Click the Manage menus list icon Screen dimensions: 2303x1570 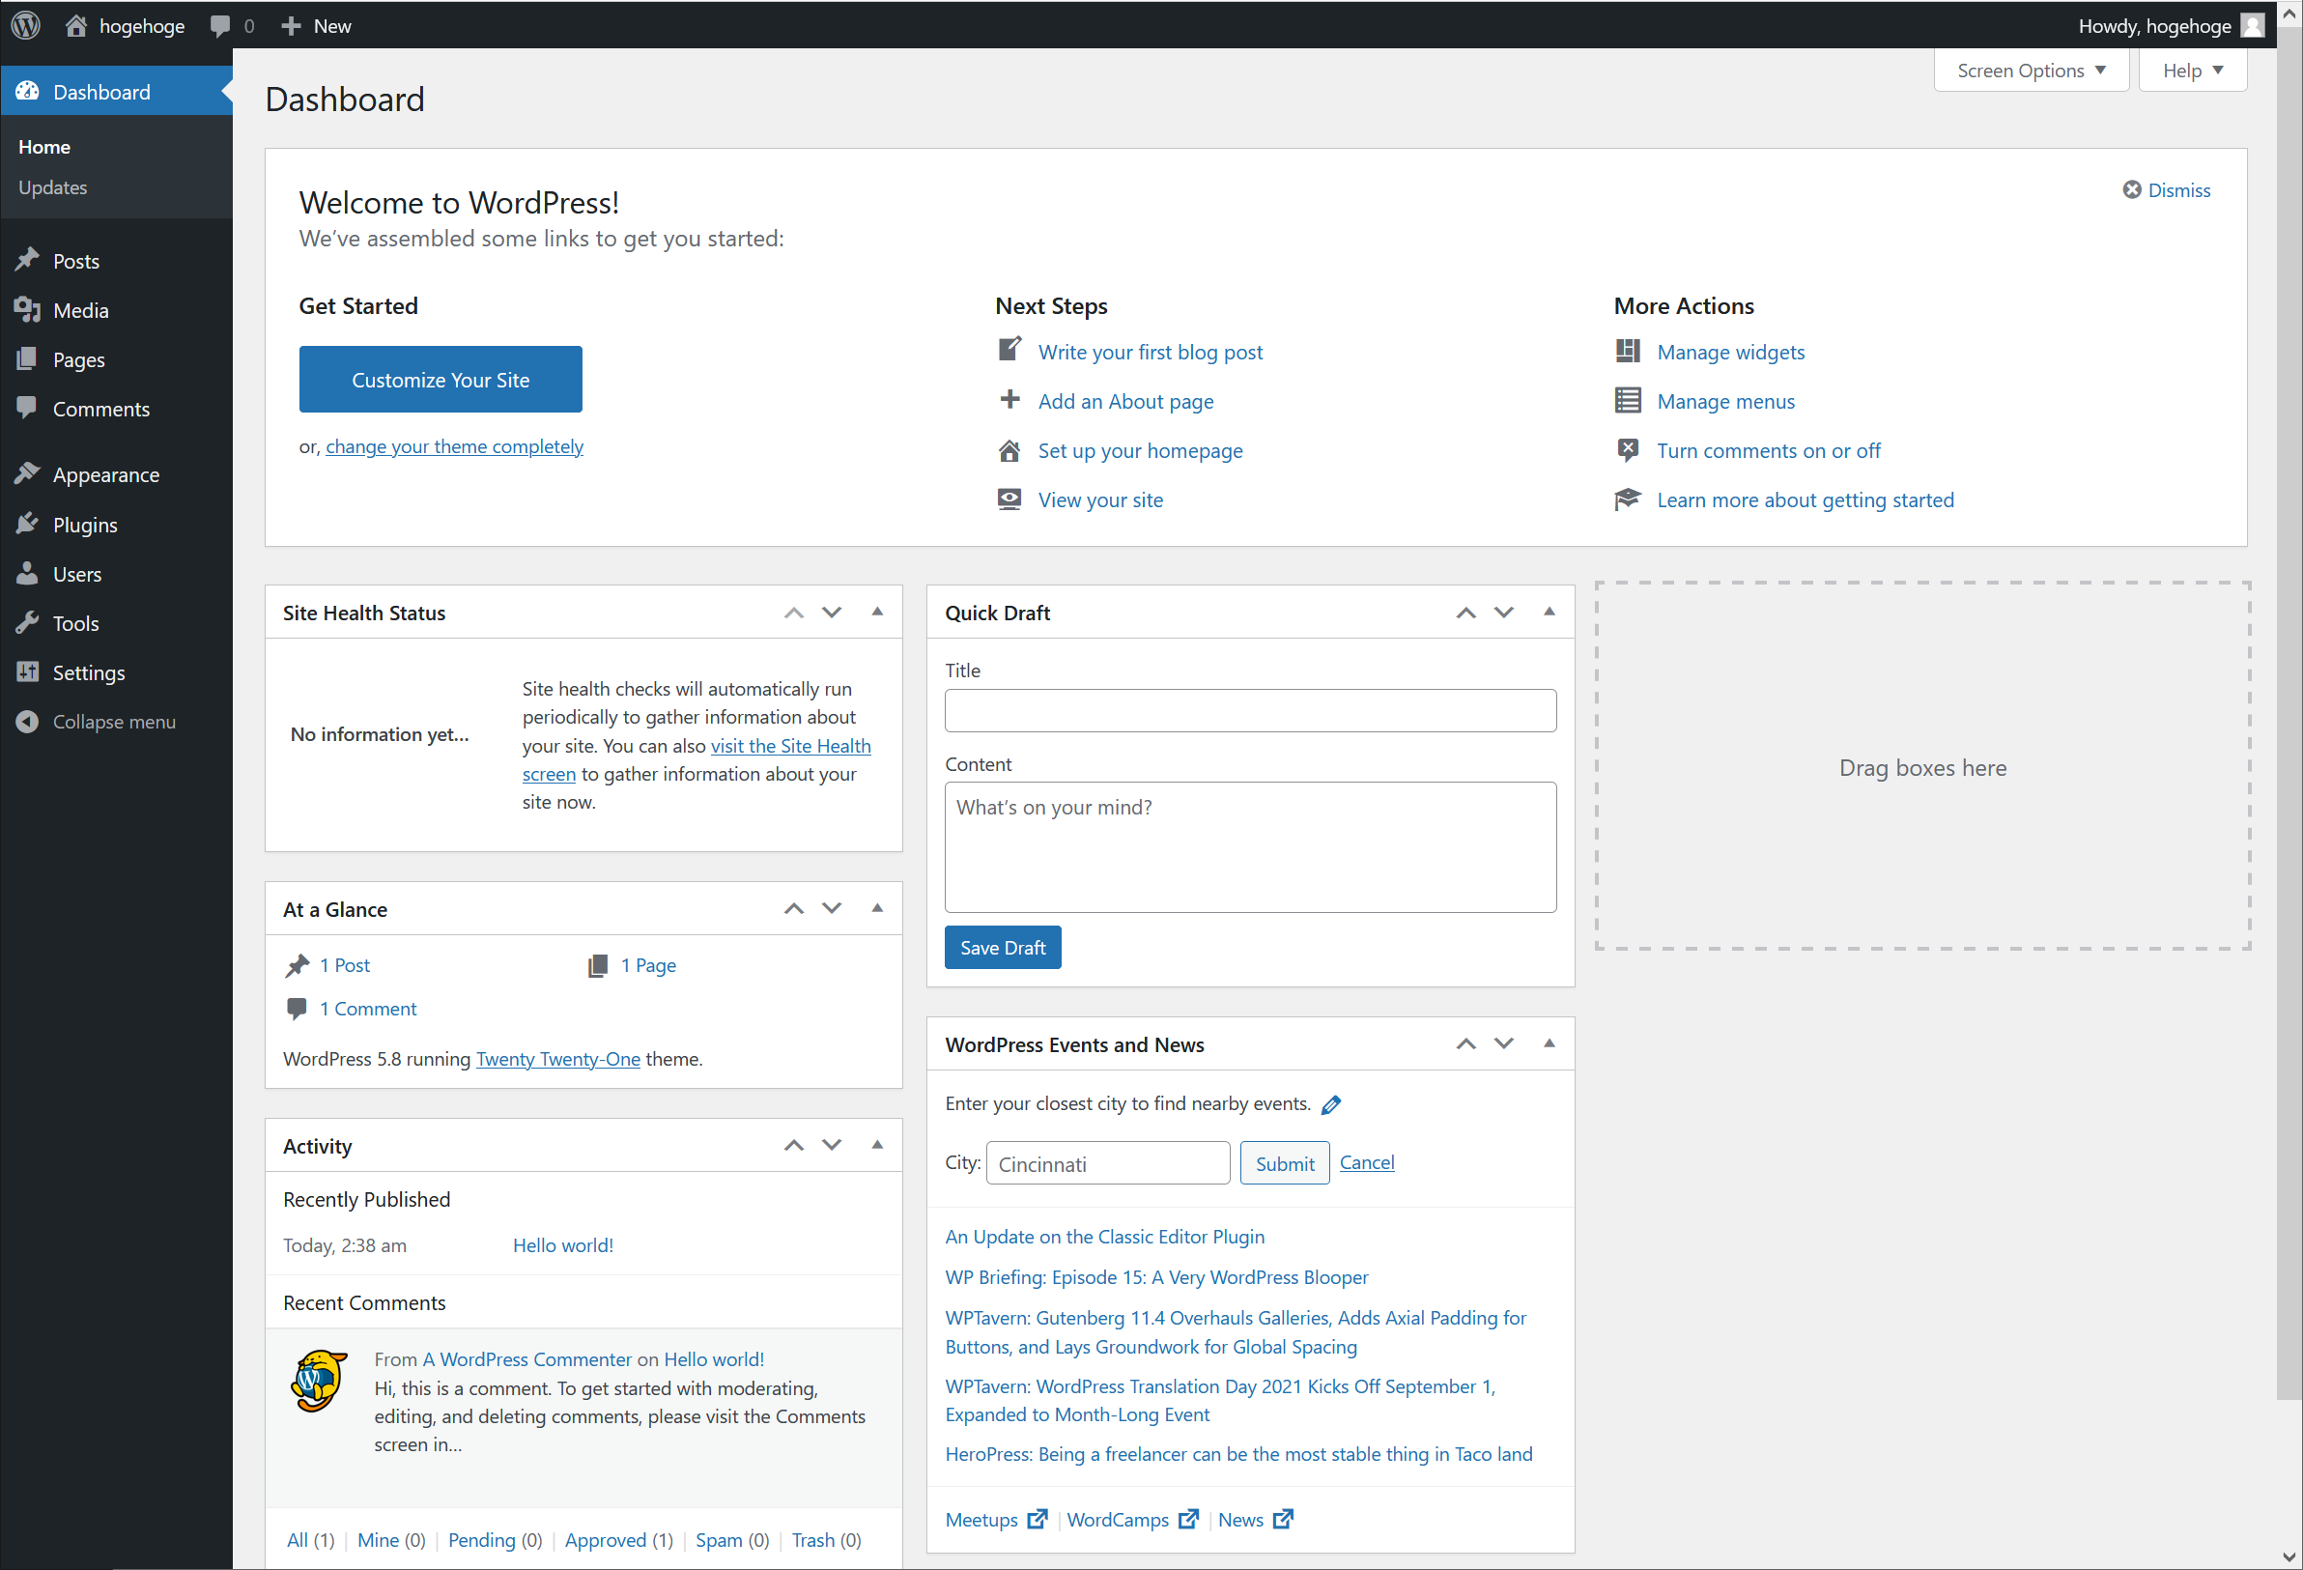(x=1628, y=400)
